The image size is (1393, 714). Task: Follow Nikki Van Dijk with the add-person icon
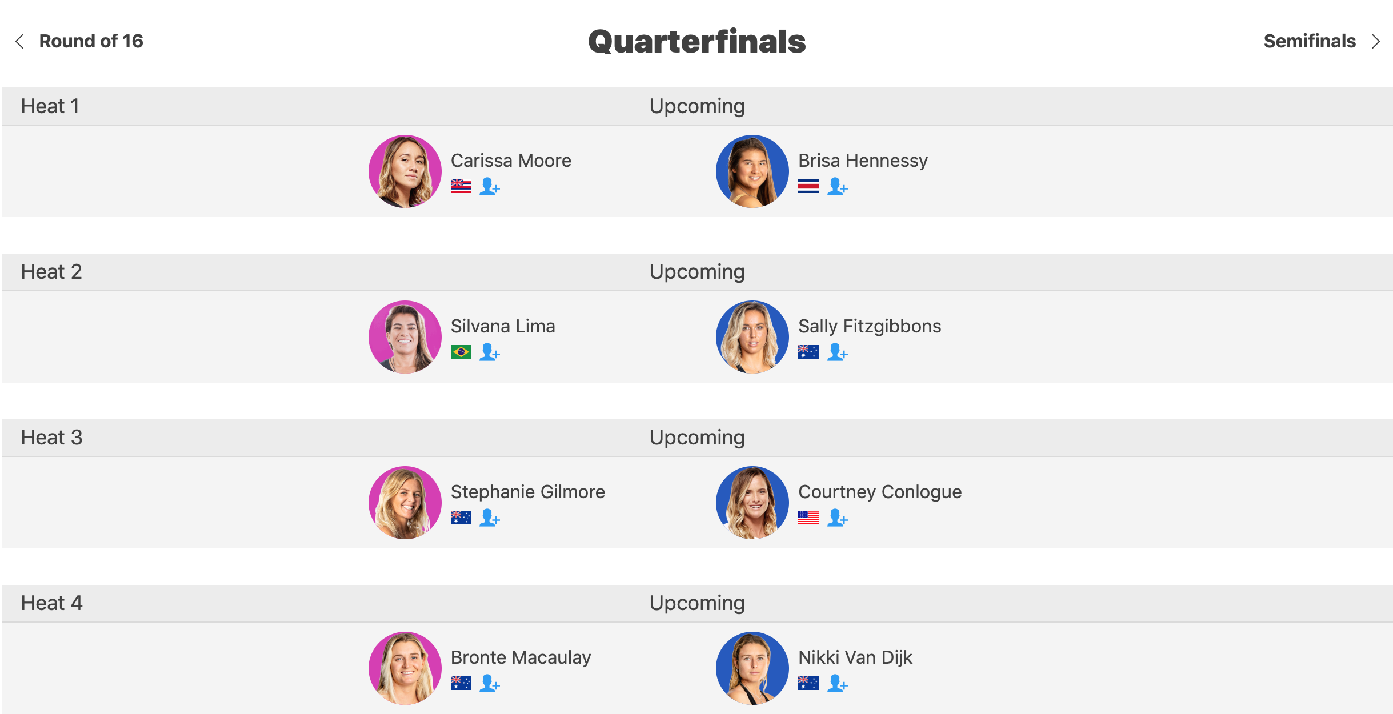coord(838,683)
